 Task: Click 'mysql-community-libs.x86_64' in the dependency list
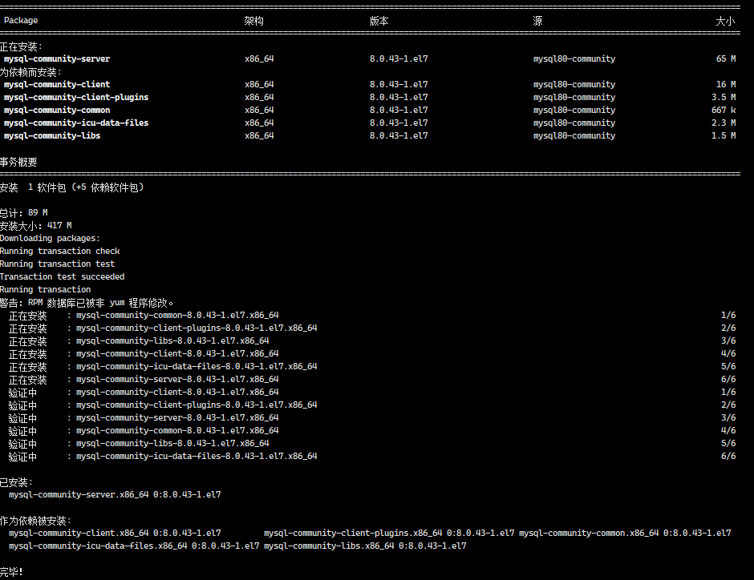329,546
